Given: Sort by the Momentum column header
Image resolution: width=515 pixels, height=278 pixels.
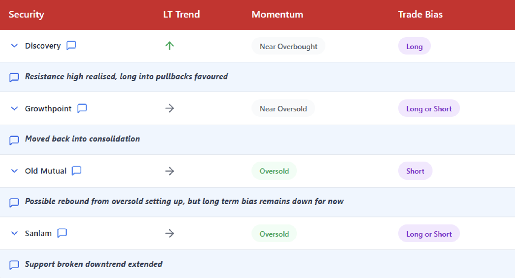Looking at the screenshot, I should (x=277, y=14).
